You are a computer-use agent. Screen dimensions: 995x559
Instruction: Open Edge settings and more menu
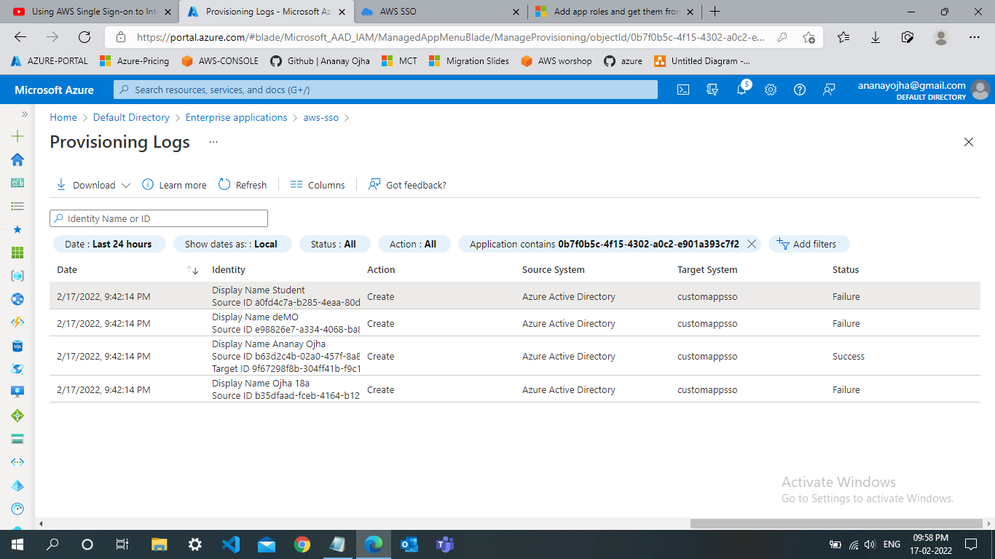[975, 37]
